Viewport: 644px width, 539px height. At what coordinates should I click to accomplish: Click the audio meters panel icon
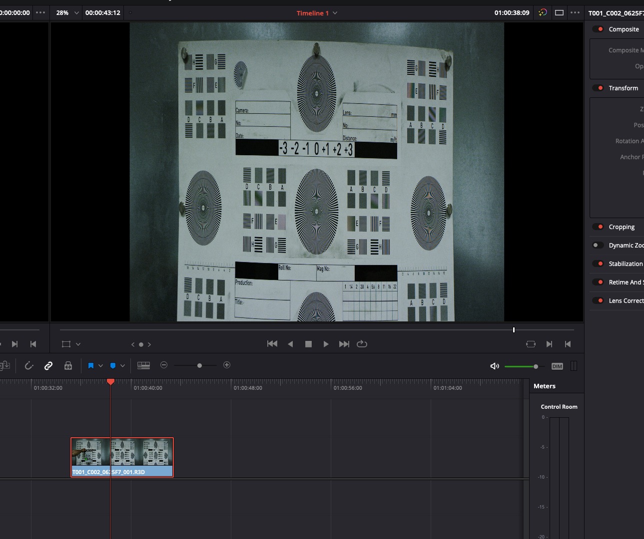pyautogui.click(x=574, y=366)
